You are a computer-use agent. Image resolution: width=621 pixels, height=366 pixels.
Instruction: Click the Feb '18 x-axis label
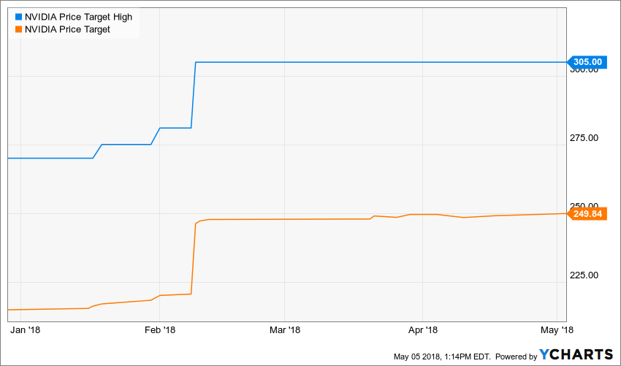tap(161, 330)
